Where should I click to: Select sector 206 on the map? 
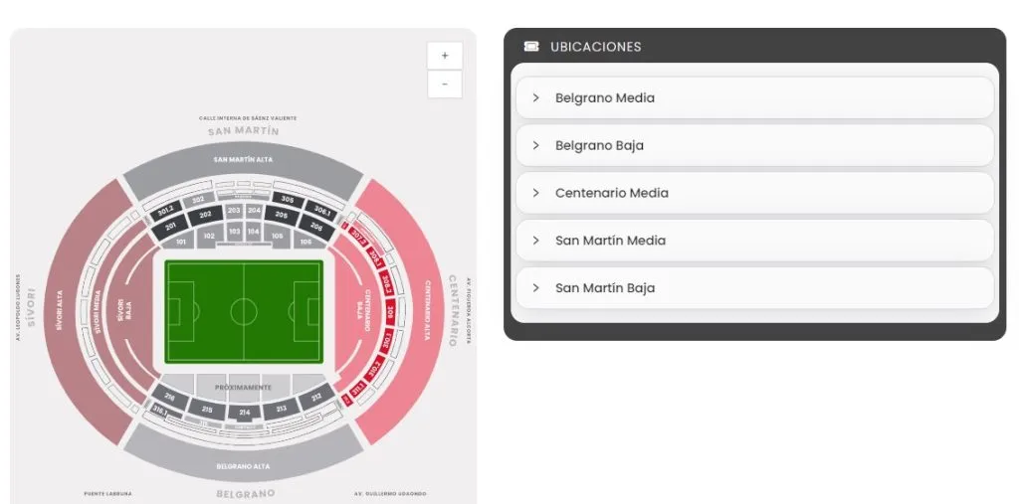pos(316,228)
